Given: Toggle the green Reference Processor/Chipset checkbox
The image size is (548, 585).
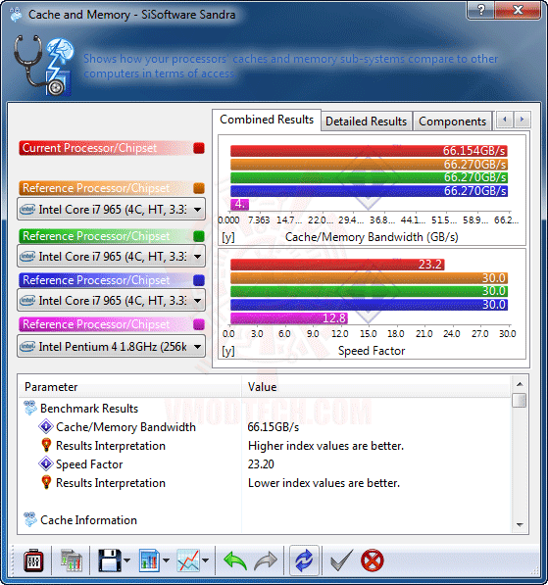Looking at the screenshot, I should pyautogui.click(x=199, y=236).
